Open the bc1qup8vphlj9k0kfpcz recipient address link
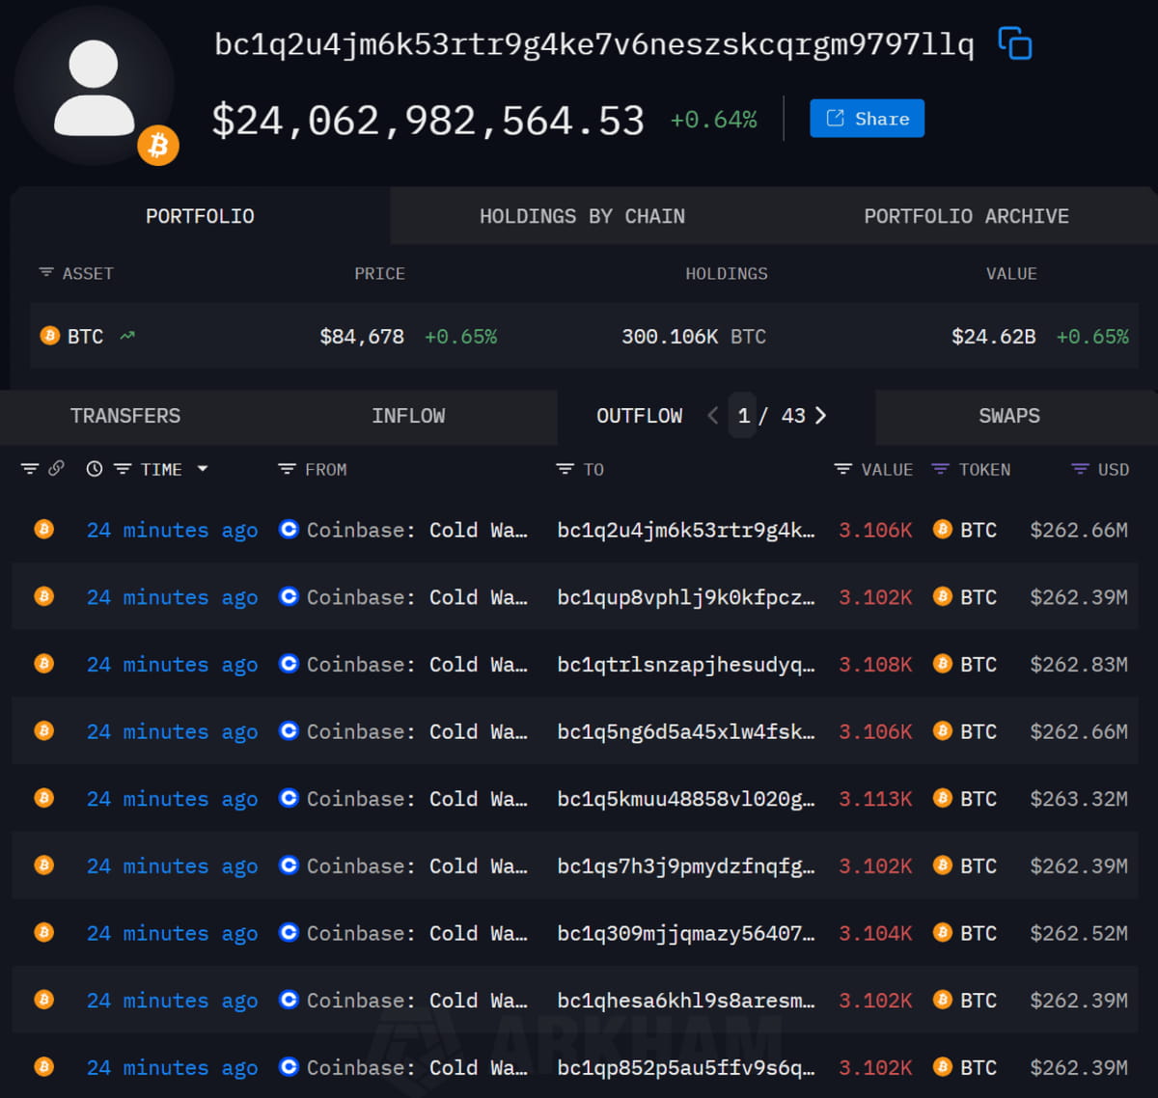Screen dimensions: 1158x1098 [685, 597]
